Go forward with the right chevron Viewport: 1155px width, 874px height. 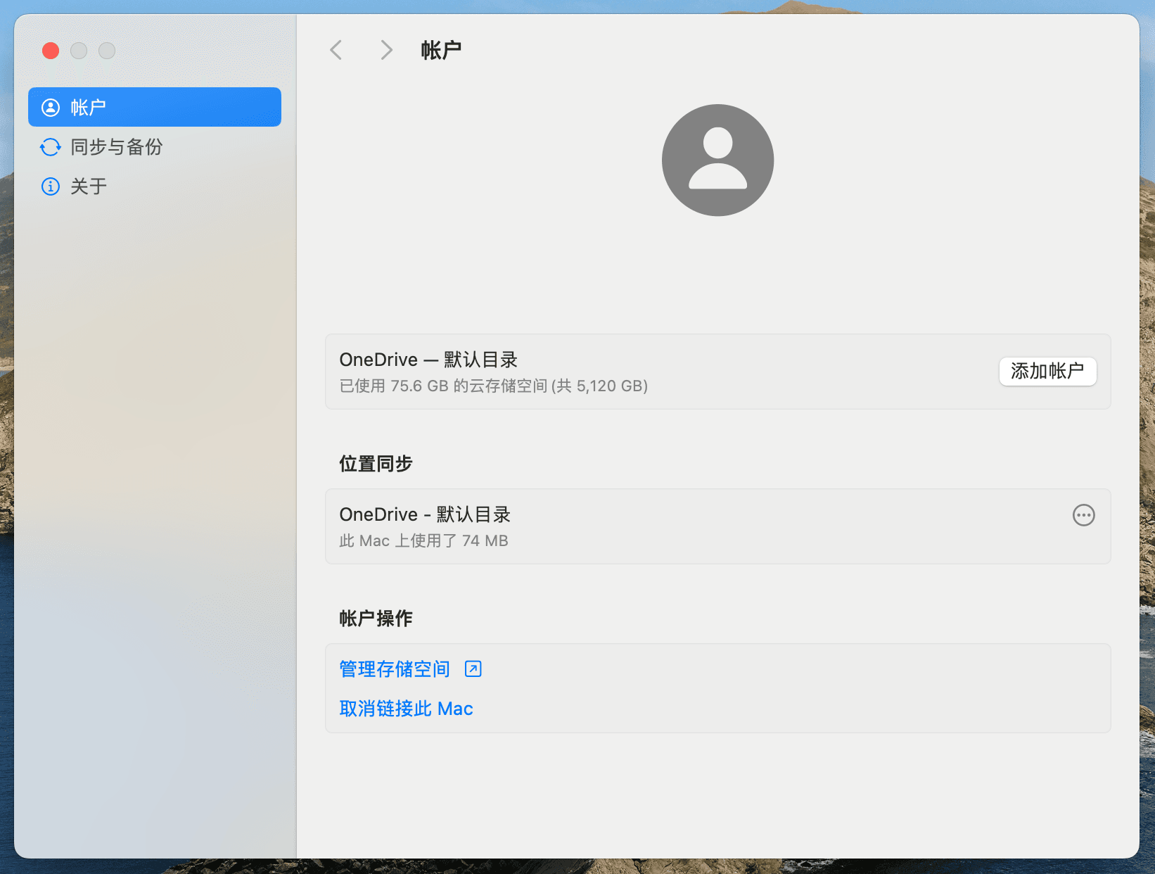386,50
